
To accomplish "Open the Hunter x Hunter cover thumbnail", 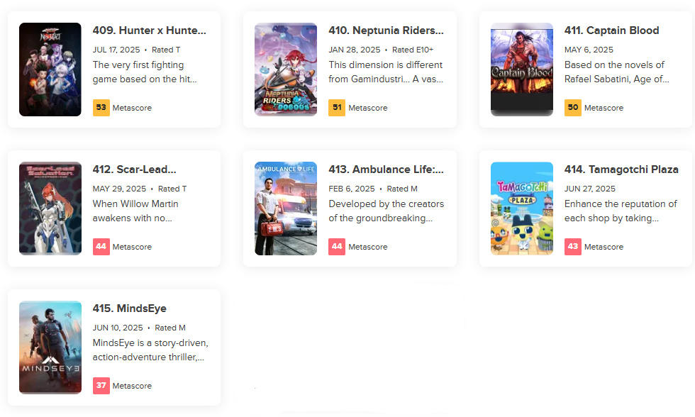I will [x=50, y=69].
